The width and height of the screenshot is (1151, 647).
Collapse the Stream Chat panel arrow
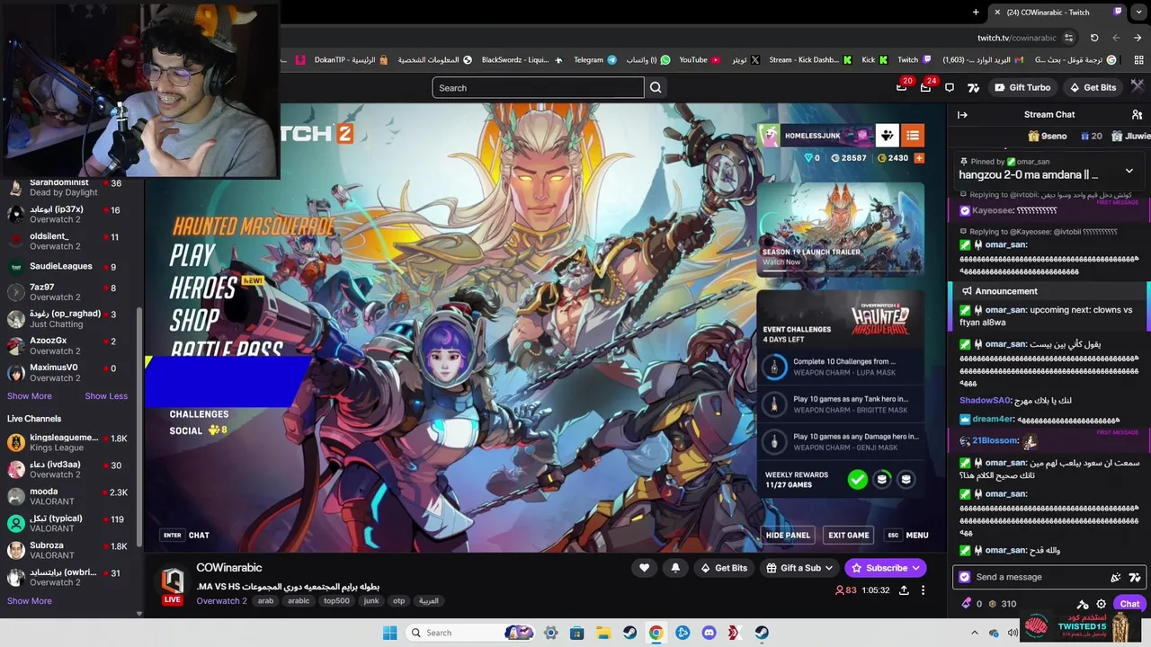pyautogui.click(x=962, y=114)
